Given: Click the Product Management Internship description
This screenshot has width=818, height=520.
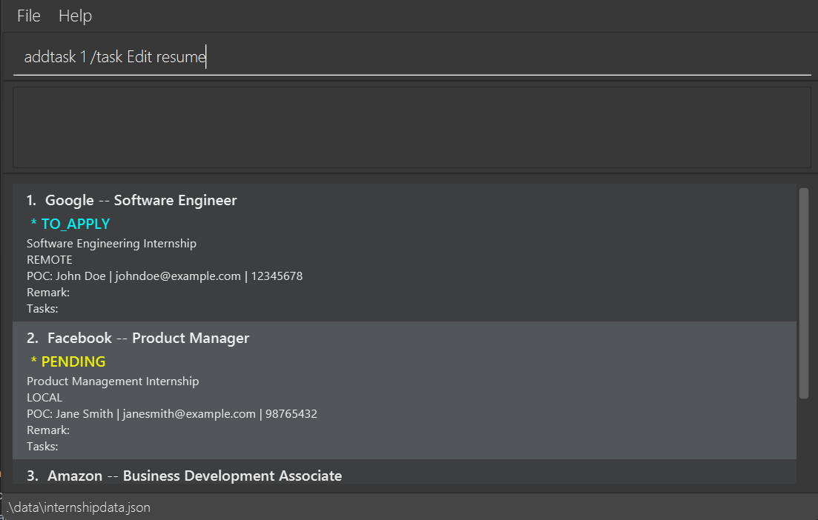Looking at the screenshot, I should pos(113,381).
